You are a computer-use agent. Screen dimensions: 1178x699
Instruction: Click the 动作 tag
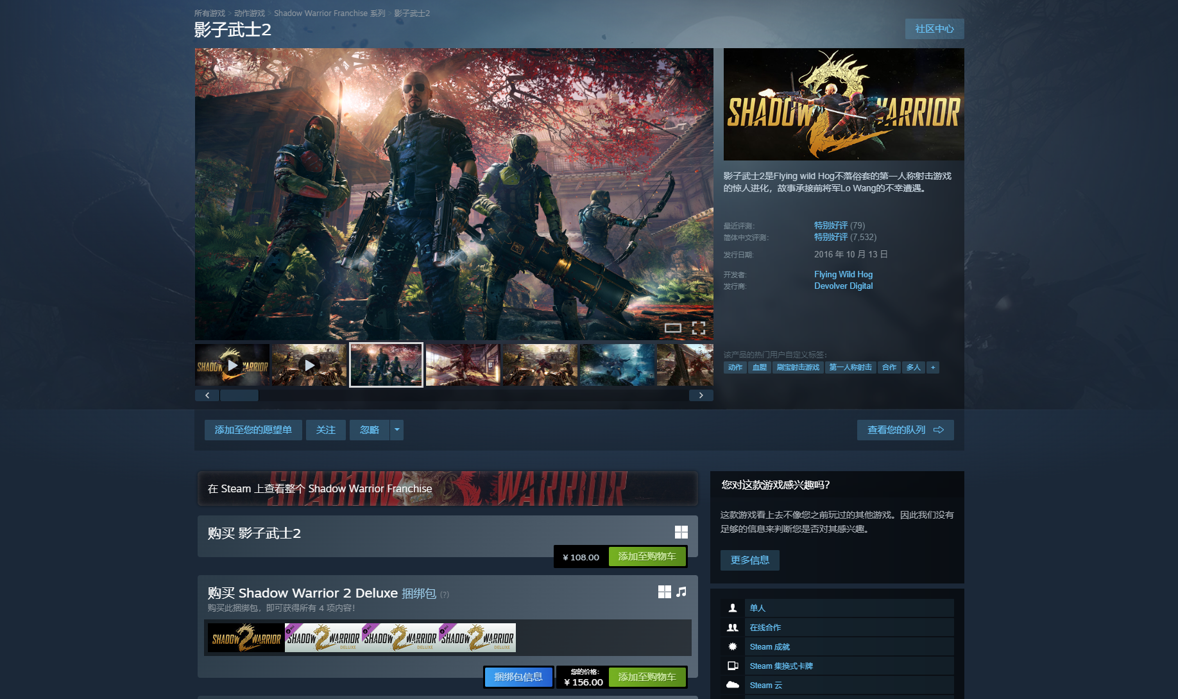(735, 367)
